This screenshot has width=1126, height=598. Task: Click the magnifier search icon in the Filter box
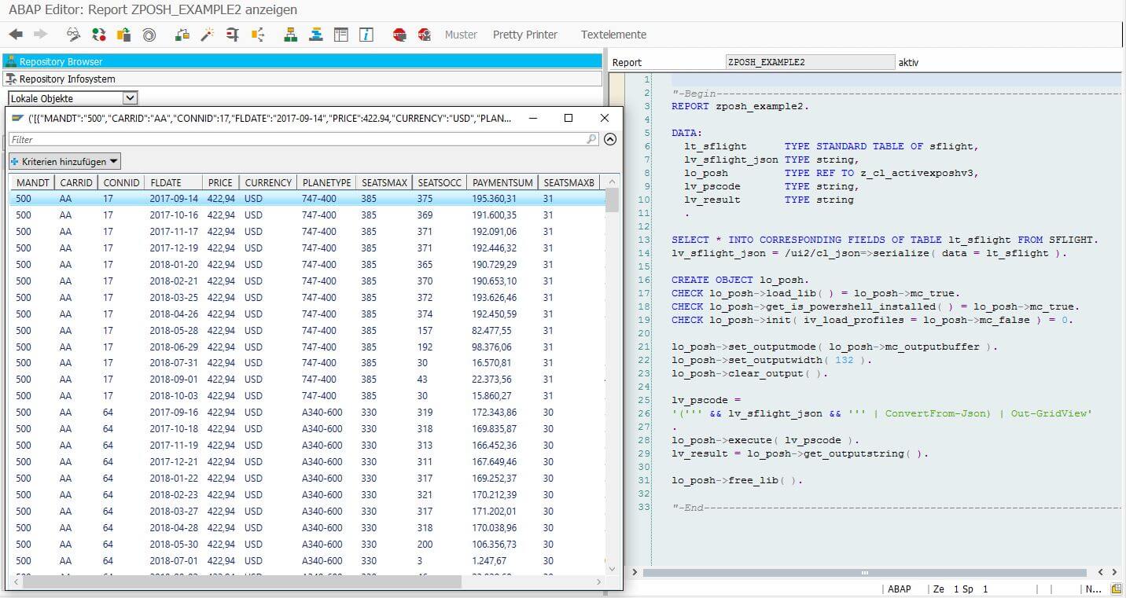point(591,139)
